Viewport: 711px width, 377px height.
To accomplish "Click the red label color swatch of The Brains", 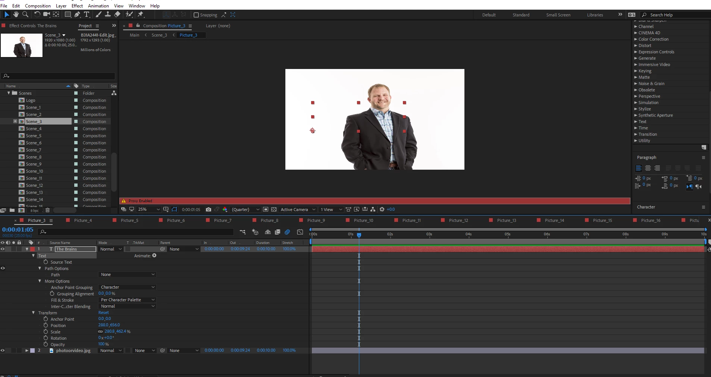I will pos(32,249).
